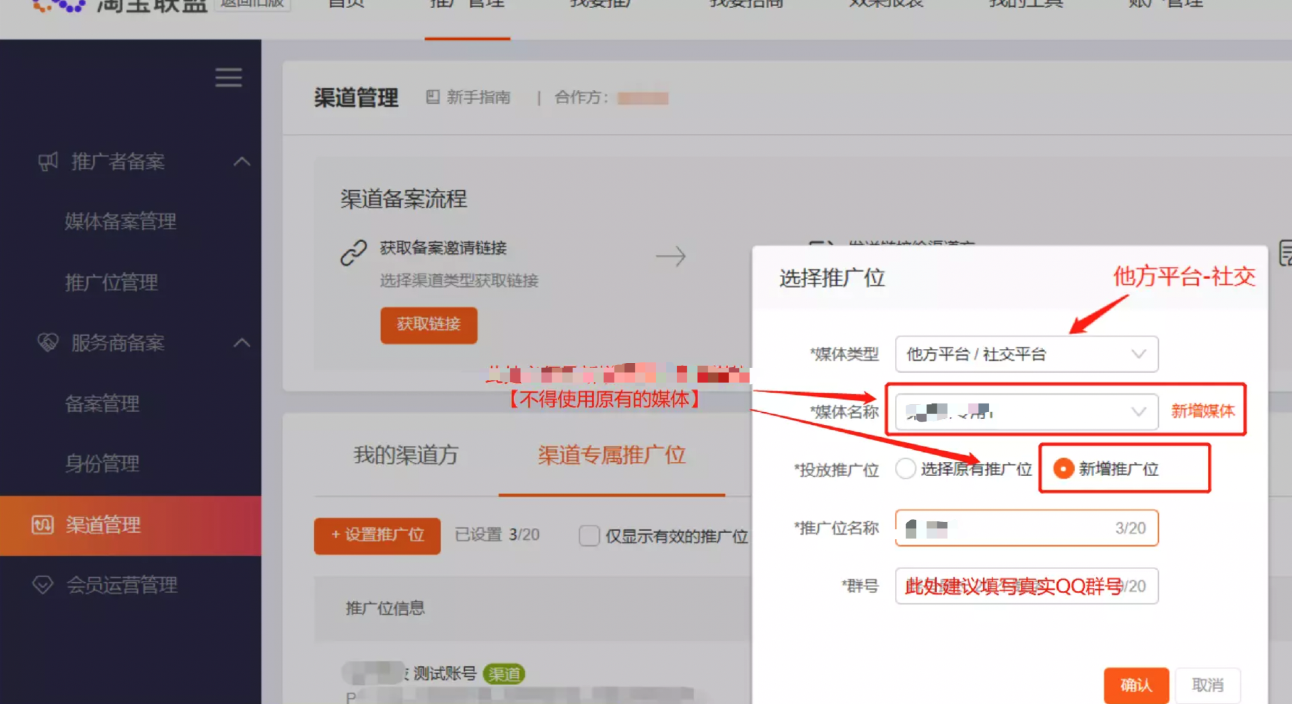
Task: Collapse the 推广者备案 sidebar section
Action: (x=242, y=161)
